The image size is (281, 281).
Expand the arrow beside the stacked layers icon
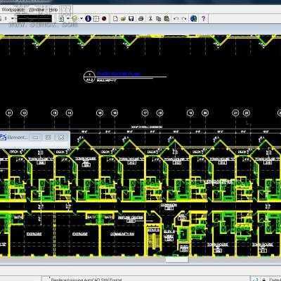pos(81,19)
